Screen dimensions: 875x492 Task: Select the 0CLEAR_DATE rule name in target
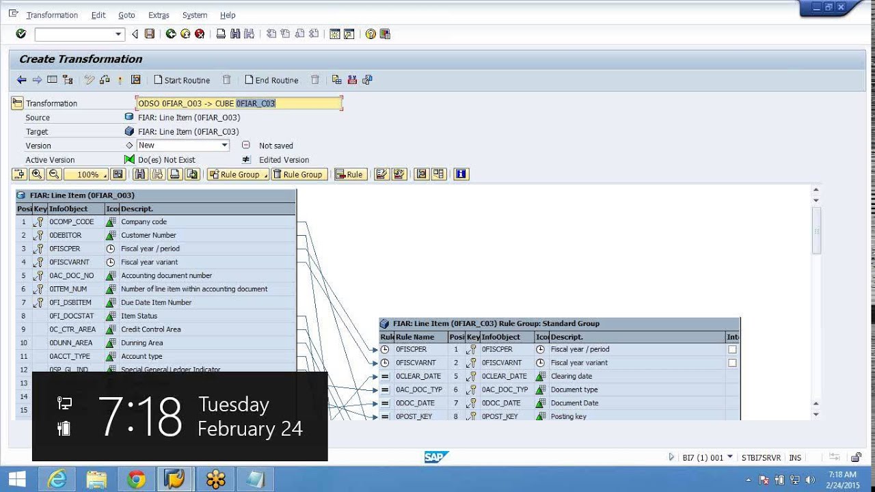418,376
